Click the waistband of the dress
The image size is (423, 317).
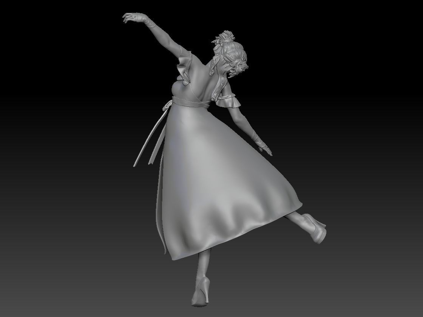[190, 102]
